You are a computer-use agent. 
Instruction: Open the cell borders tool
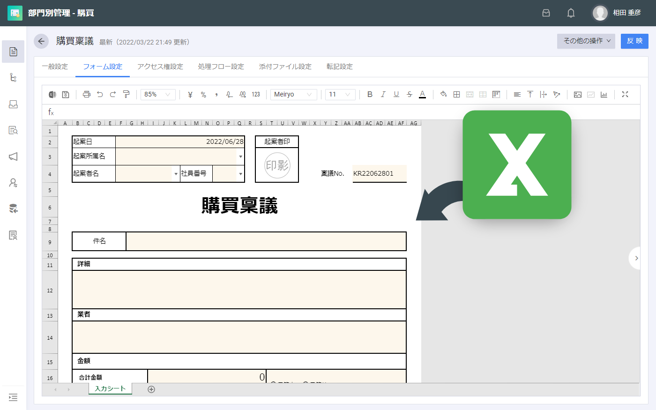click(x=457, y=94)
